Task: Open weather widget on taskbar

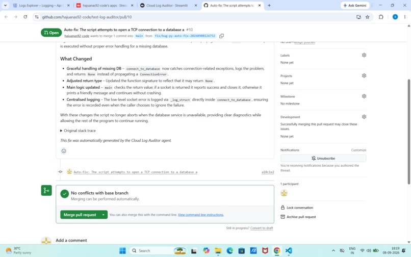Action: tap(18, 250)
